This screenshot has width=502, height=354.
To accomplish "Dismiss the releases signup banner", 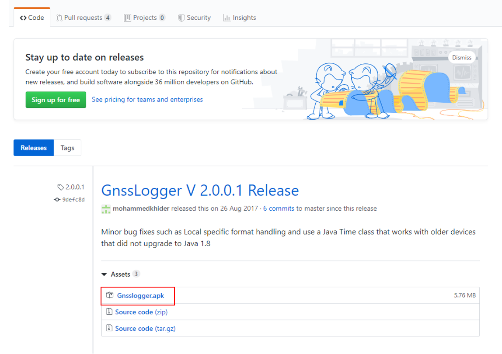I will (x=462, y=58).
